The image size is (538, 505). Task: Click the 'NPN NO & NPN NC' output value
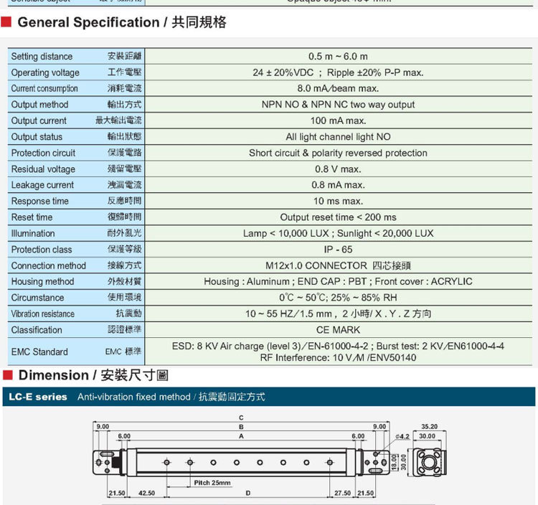click(338, 105)
